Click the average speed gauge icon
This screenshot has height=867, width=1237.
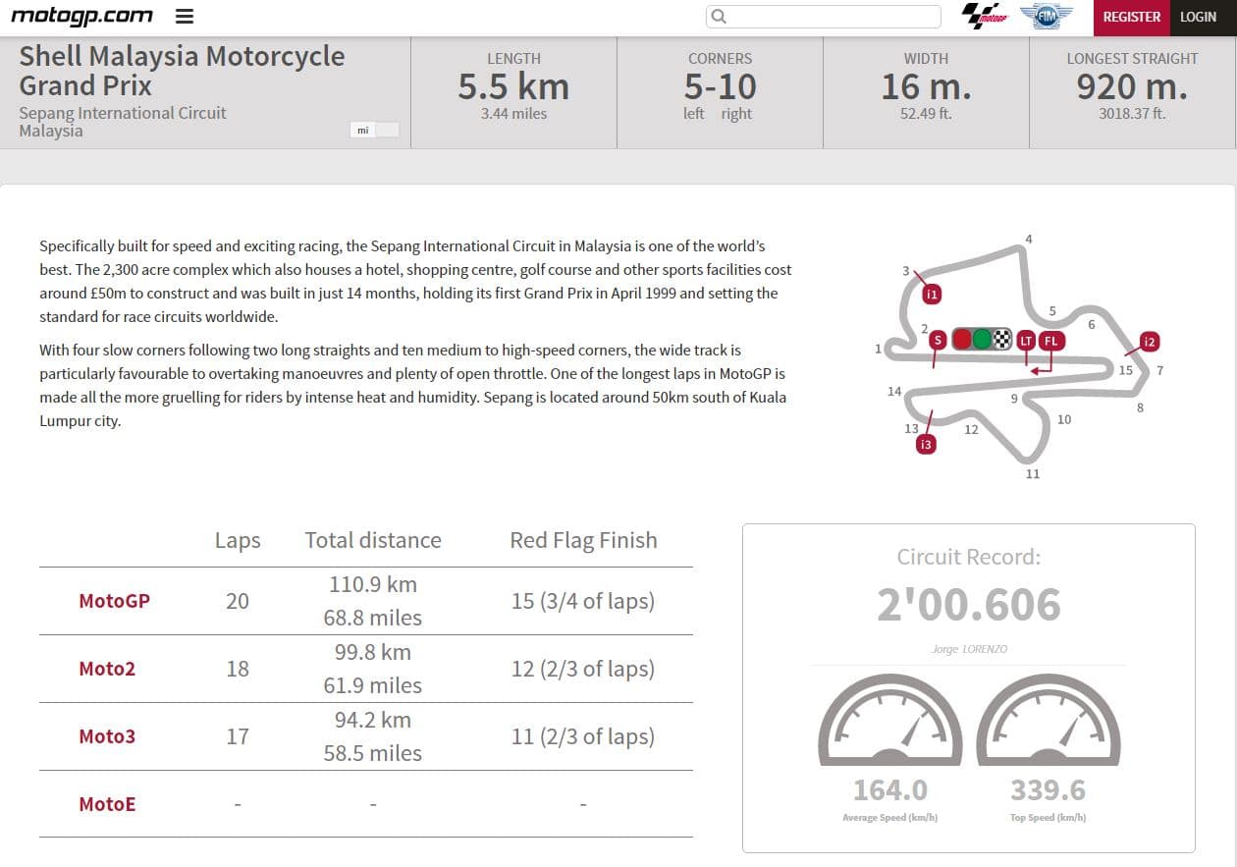click(x=890, y=720)
